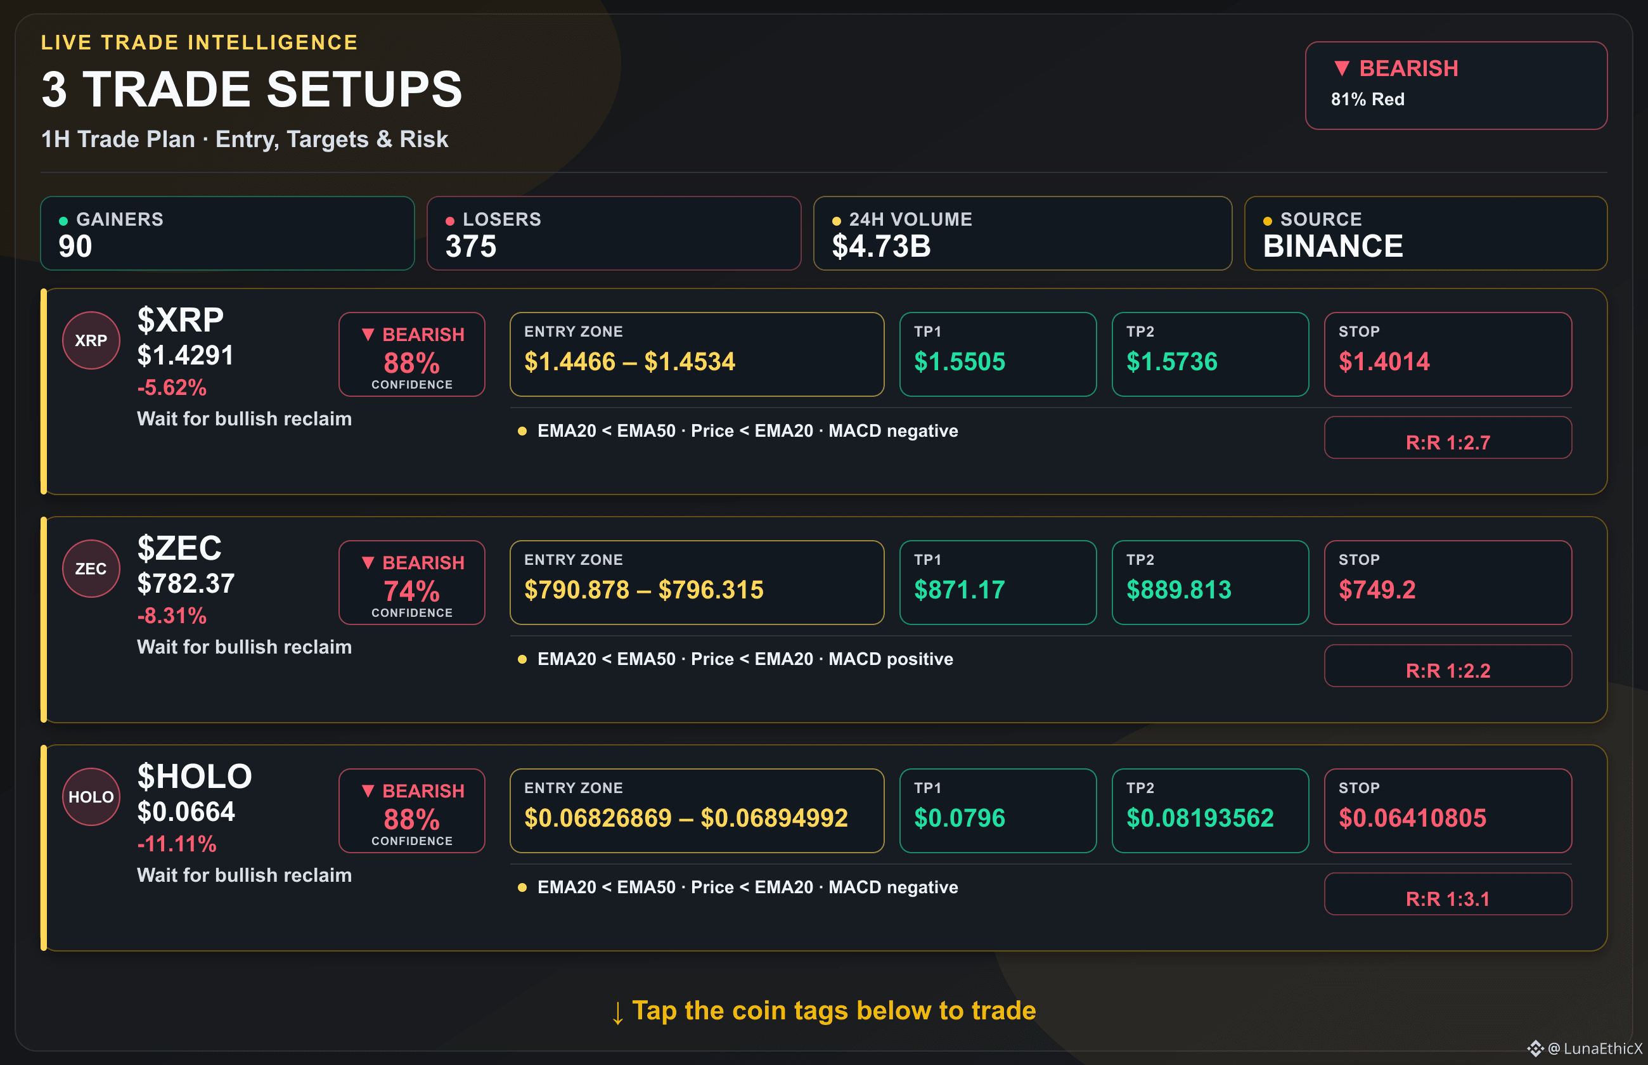
Task: Click the $ZEC ticker name
Action: [x=180, y=548]
